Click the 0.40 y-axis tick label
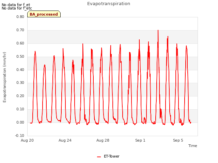218x163 pixels. pyautogui.click(x=20, y=70)
